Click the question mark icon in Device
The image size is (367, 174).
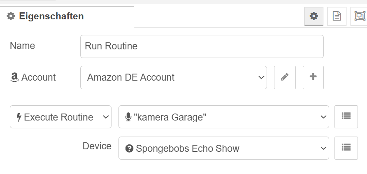click(129, 148)
